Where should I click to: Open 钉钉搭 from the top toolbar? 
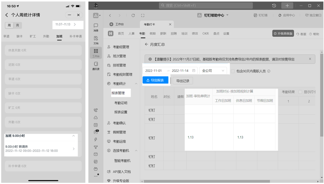(x=261, y=15)
